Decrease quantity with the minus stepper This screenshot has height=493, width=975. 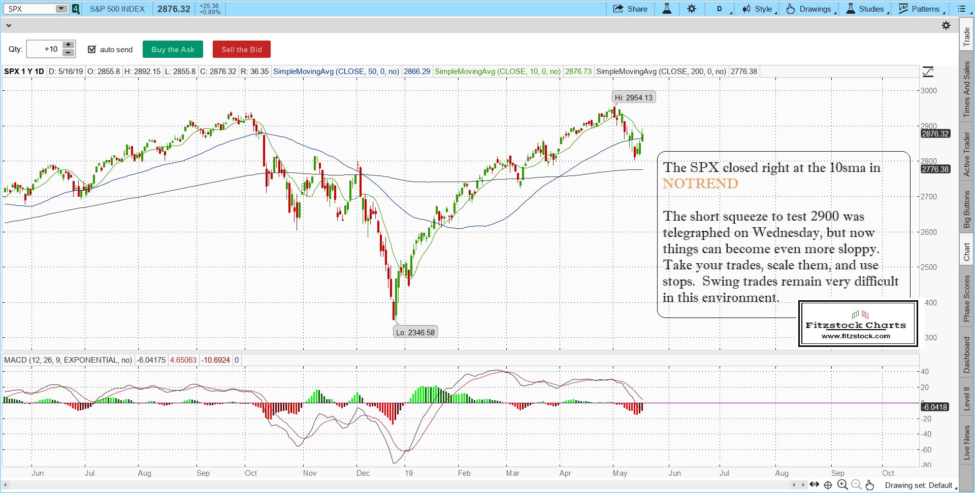click(x=68, y=53)
